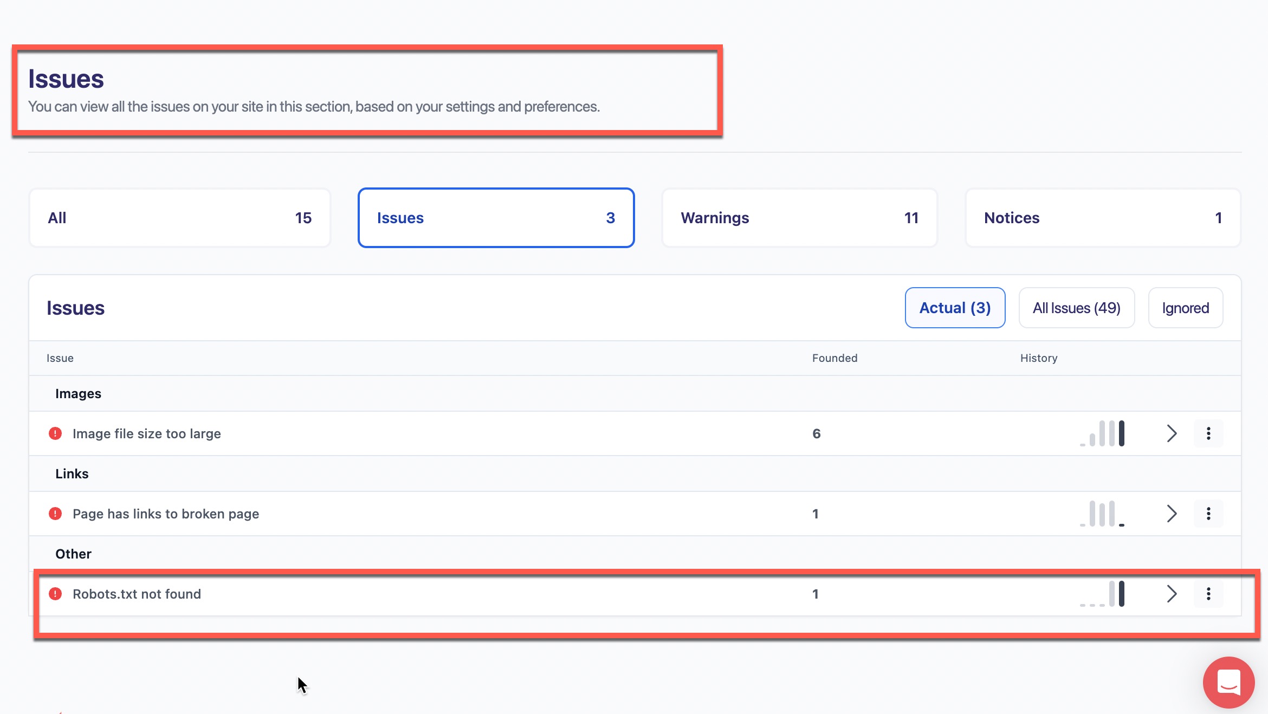View history bars for Page has links to broken page

click(x=1102, y=514)
